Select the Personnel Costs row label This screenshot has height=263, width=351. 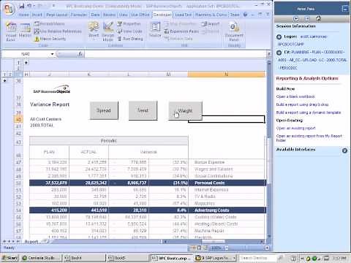(210, 183)
